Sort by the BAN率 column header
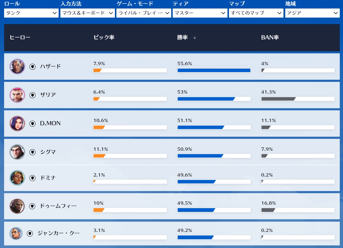 pos(270,38)
